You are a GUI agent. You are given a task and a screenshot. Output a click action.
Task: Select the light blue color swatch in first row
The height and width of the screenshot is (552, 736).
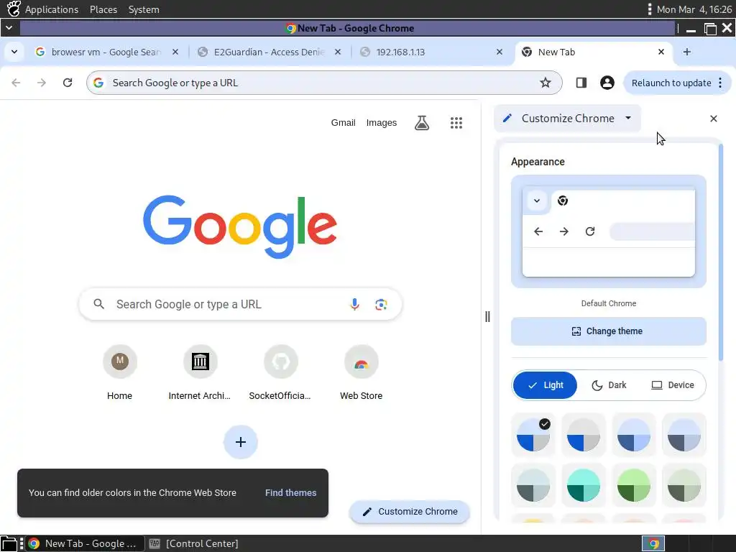[634, 435]
